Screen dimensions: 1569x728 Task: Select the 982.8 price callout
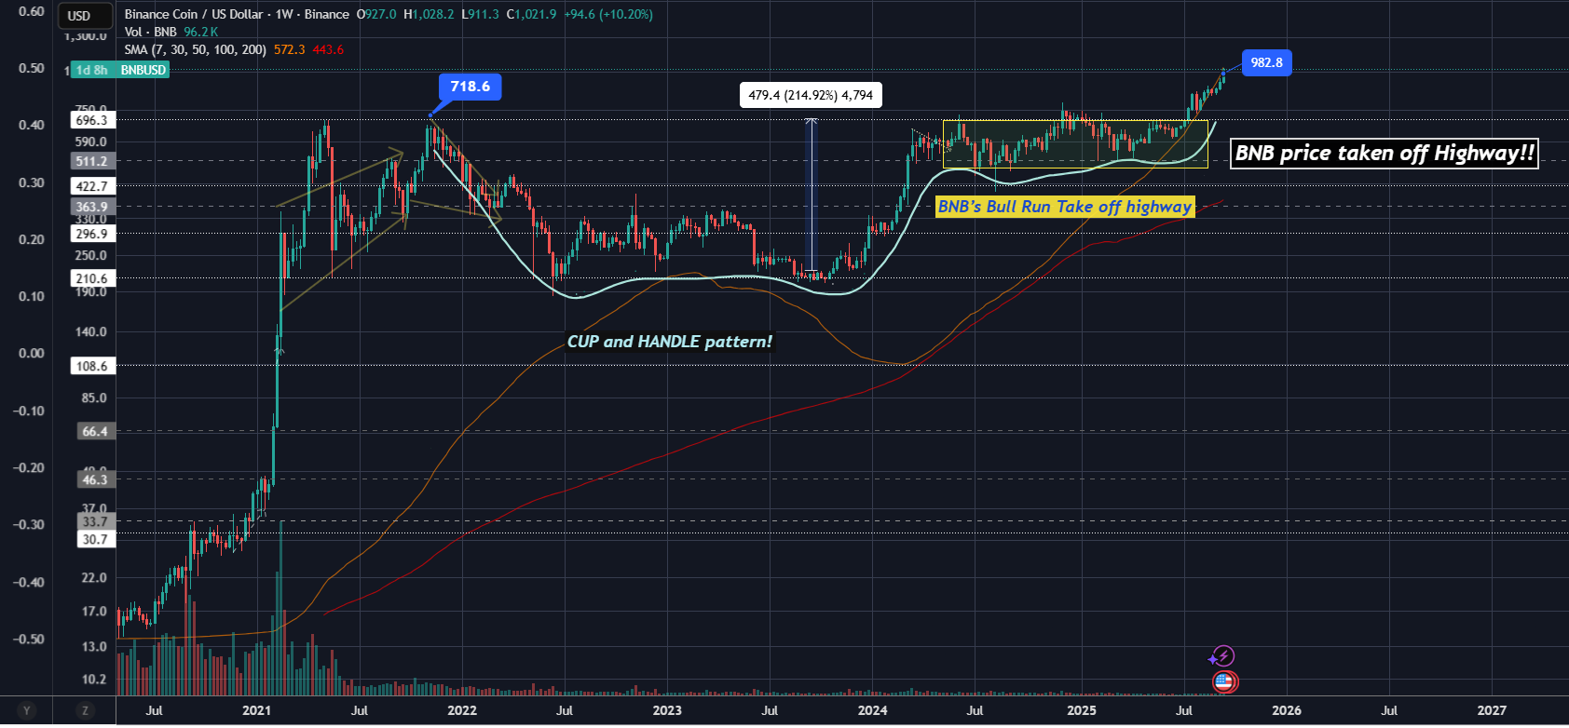pos(1266,63)
